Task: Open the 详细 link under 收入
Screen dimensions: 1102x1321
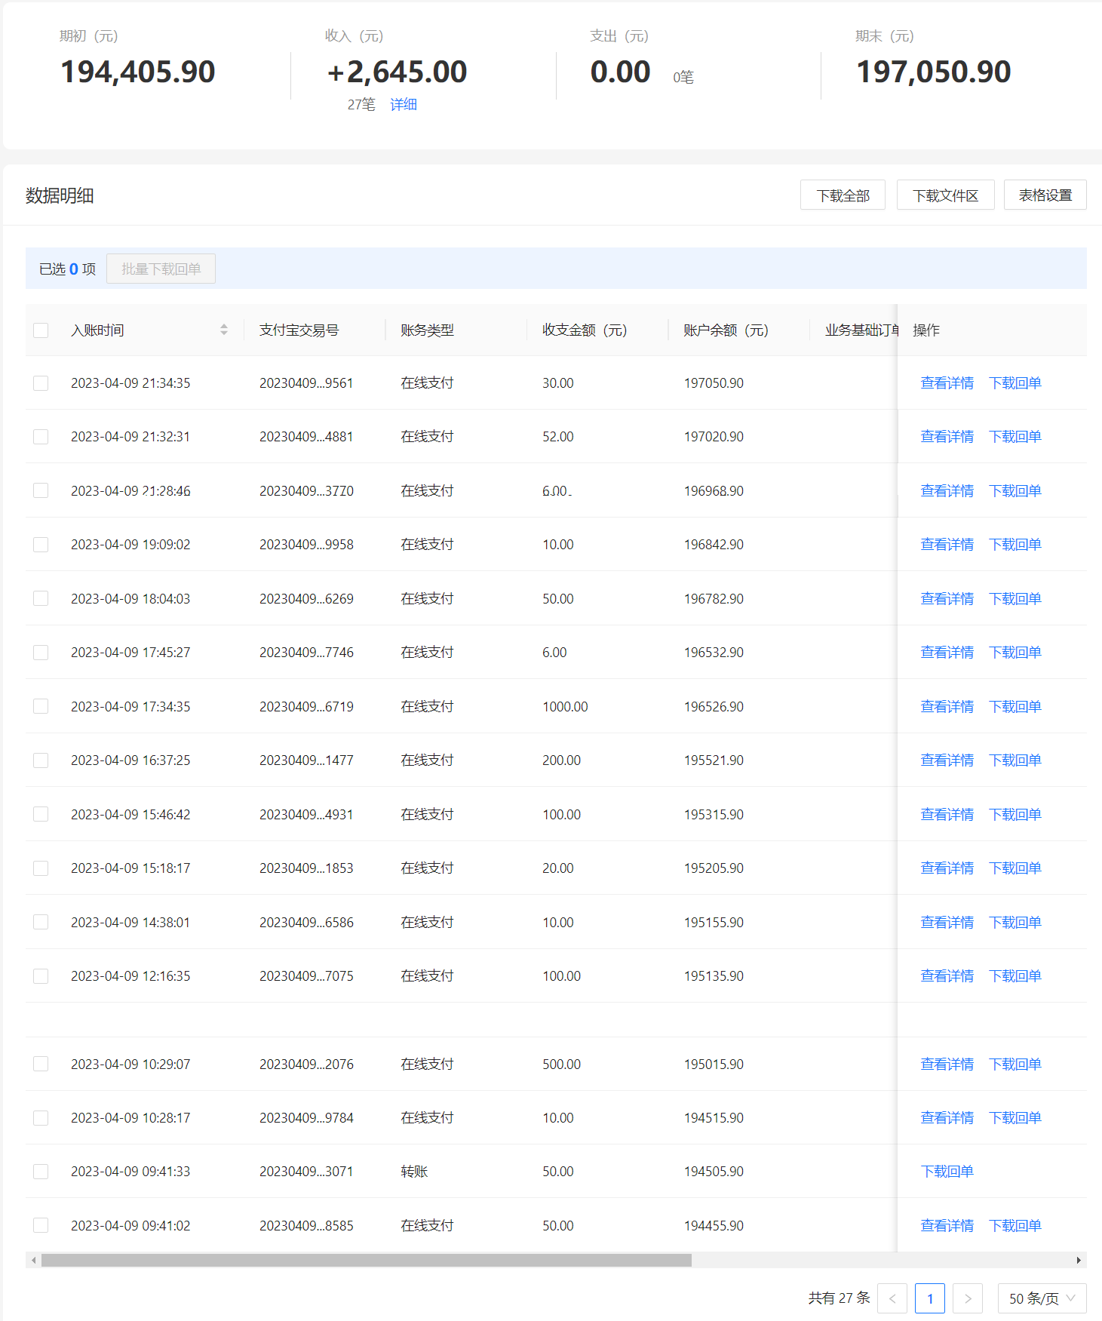Action: (404, 104)
